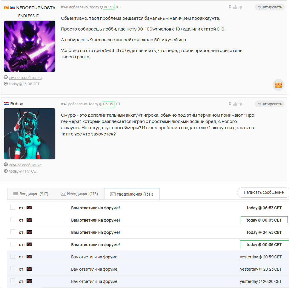Open личное сообщение link under NEDOSTUPNOSTb
Viewport: 289px width, 288px height.
(x=25, y=78)
